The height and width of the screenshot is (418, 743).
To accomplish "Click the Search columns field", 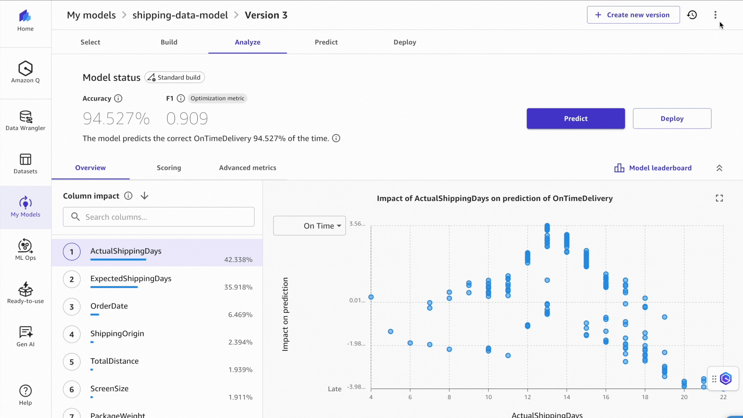I will (159, 217).
